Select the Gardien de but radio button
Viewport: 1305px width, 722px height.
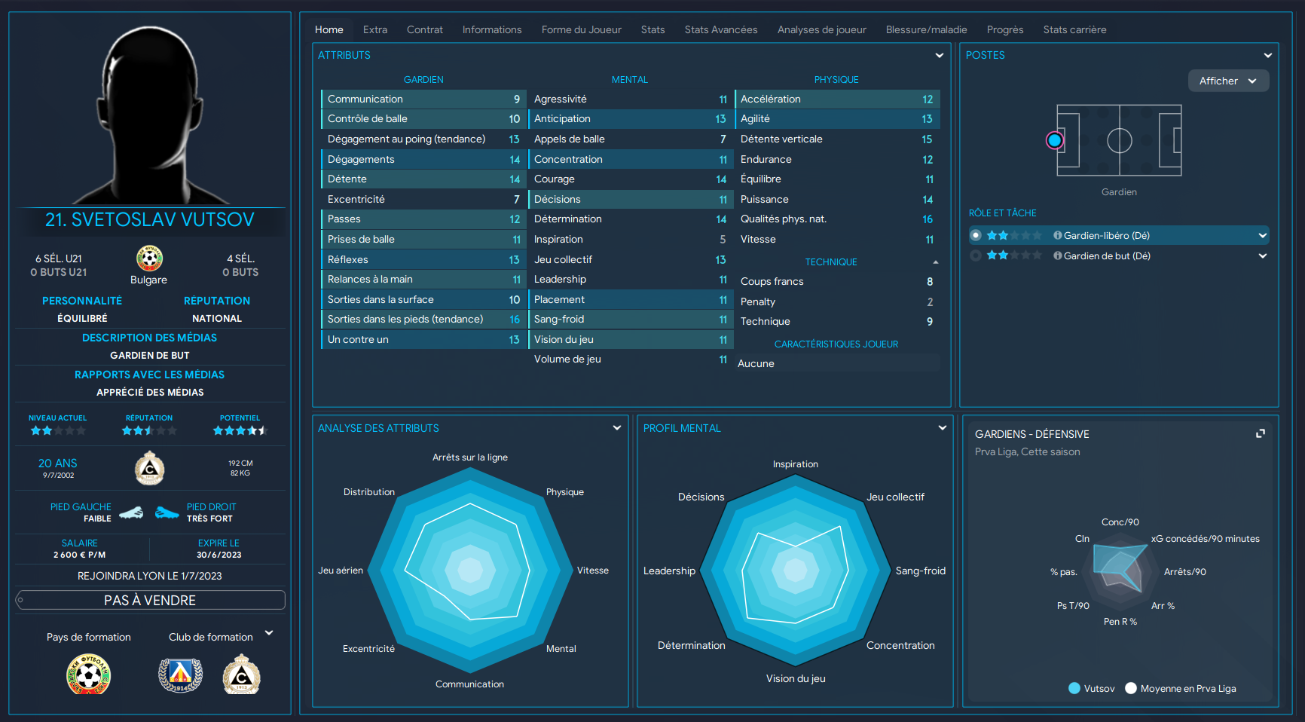click(976, 256)
